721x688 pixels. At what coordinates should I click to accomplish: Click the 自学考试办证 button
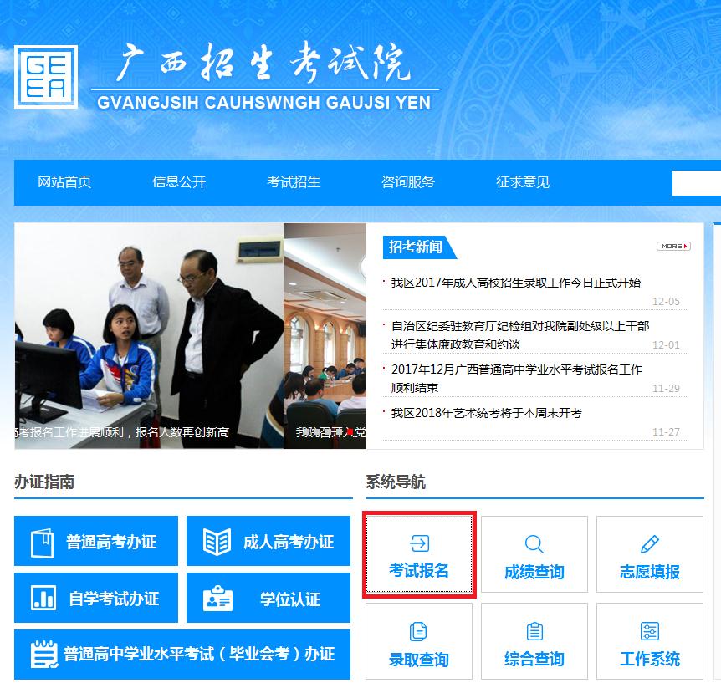96,598
